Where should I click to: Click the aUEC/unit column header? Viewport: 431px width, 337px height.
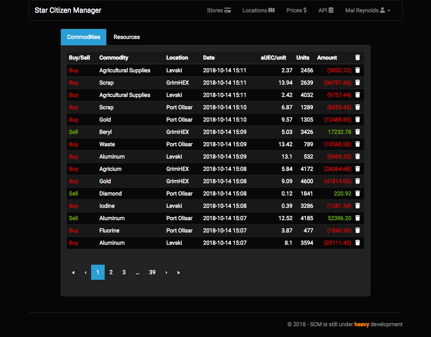(273, 58)
